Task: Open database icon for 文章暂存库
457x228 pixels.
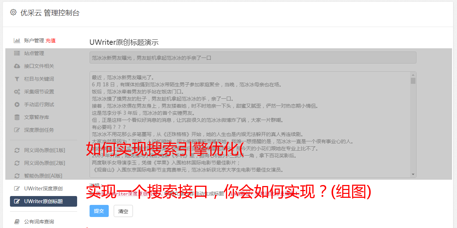Action: point(17,117)
